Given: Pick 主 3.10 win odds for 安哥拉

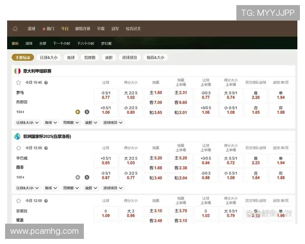Looking at the screenshot, I should pyautogui.click(x=156, y=211).
